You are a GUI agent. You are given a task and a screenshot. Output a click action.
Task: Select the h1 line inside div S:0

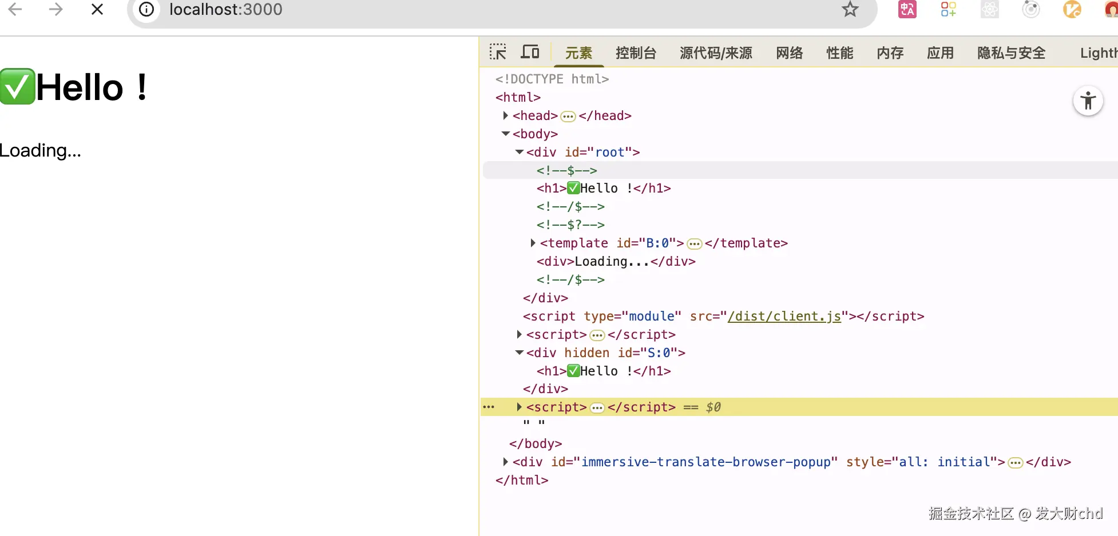pyautogui.click(x=604, y=371)
